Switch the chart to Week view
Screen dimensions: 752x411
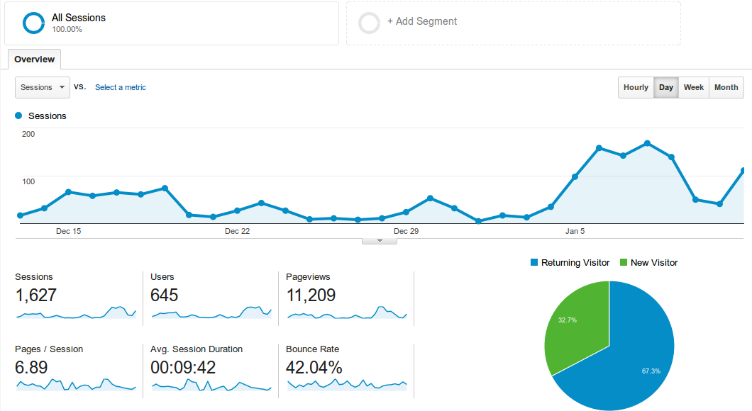click(x=693, y=87)
